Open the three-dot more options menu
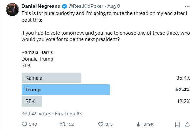 [187, 6]
